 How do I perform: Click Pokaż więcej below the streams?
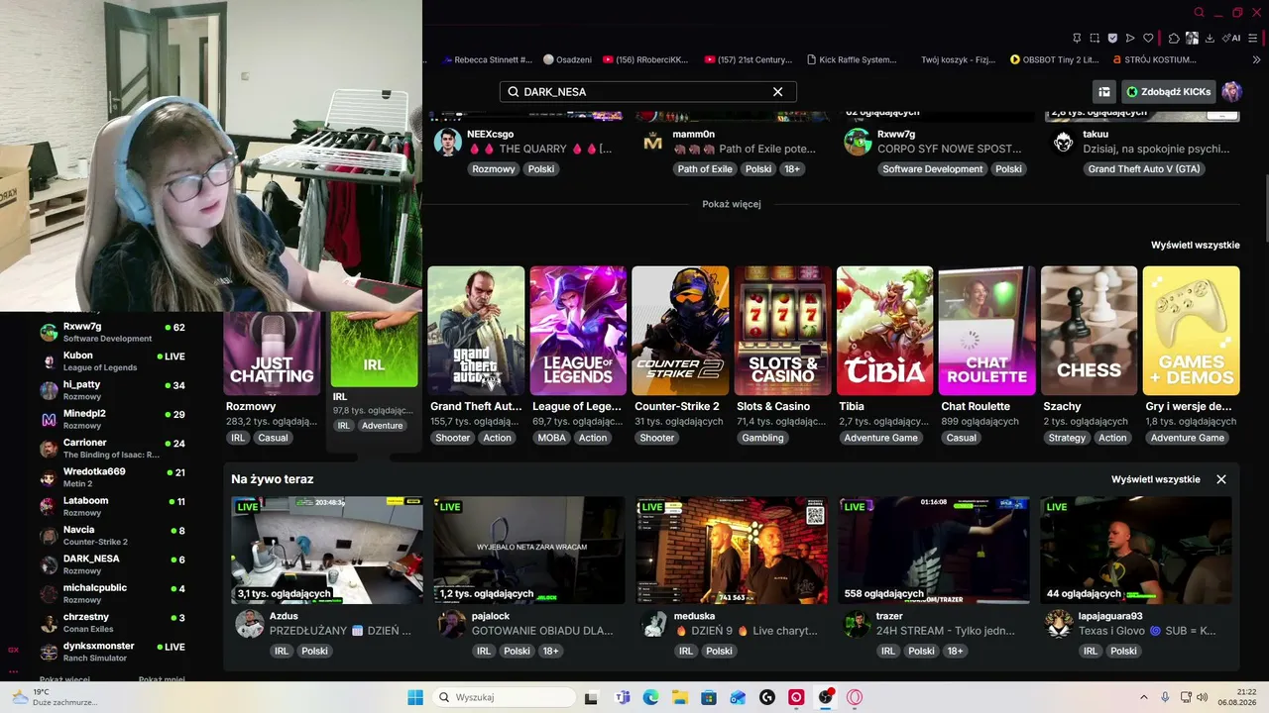click(732, 204)
